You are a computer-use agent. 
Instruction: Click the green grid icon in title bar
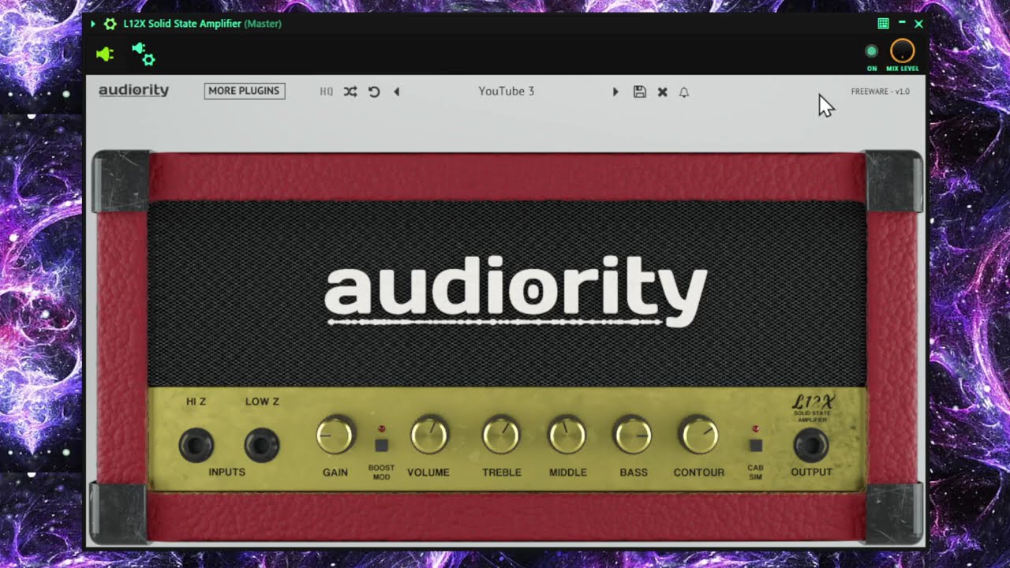click(883, 24)
